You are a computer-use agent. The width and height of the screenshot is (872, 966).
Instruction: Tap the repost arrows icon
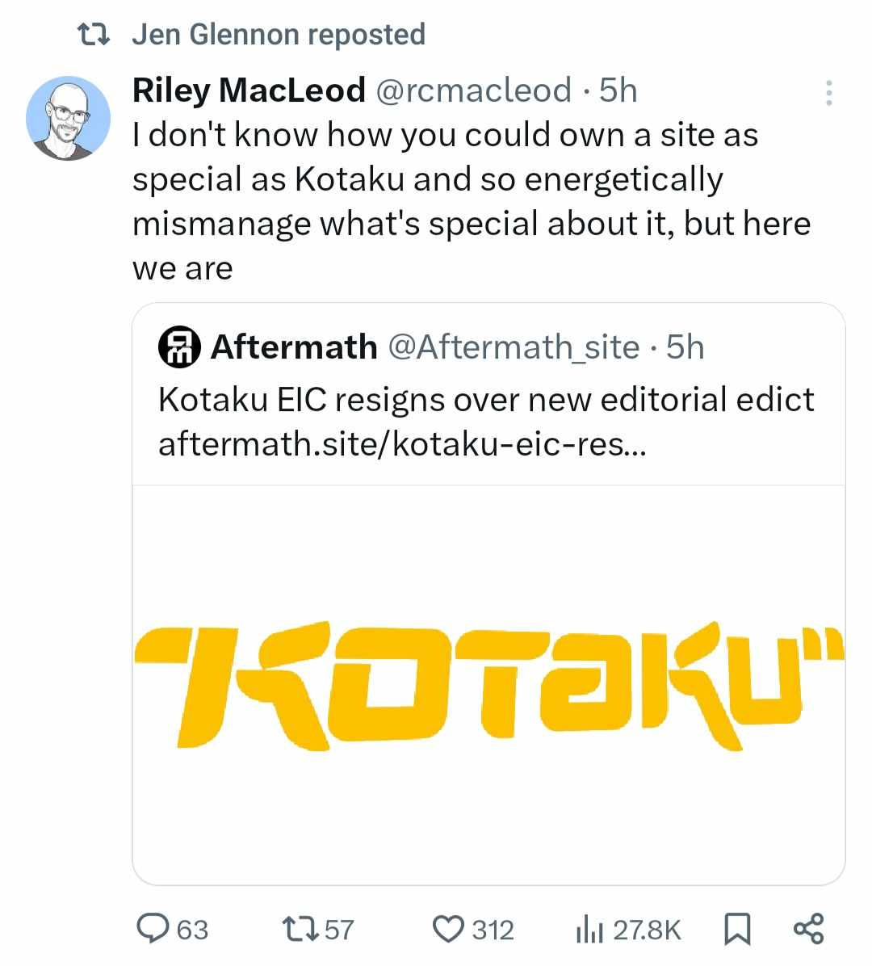pyautogui.click(x=300, y=929)
